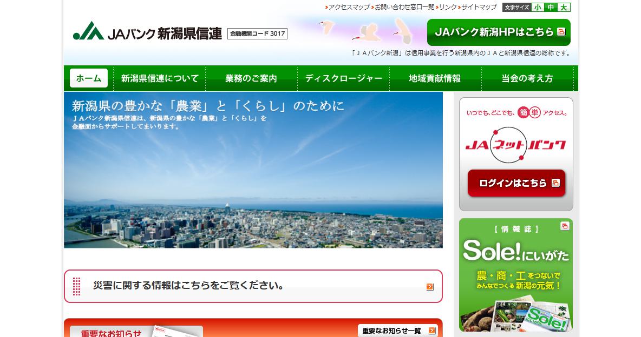The width and height of the screenshot is (641, 337).
Task: Click the 新潟県の豊かな「農業」と「くらし」のために headline
Action: pyautogui.click(x=208, y=106)
